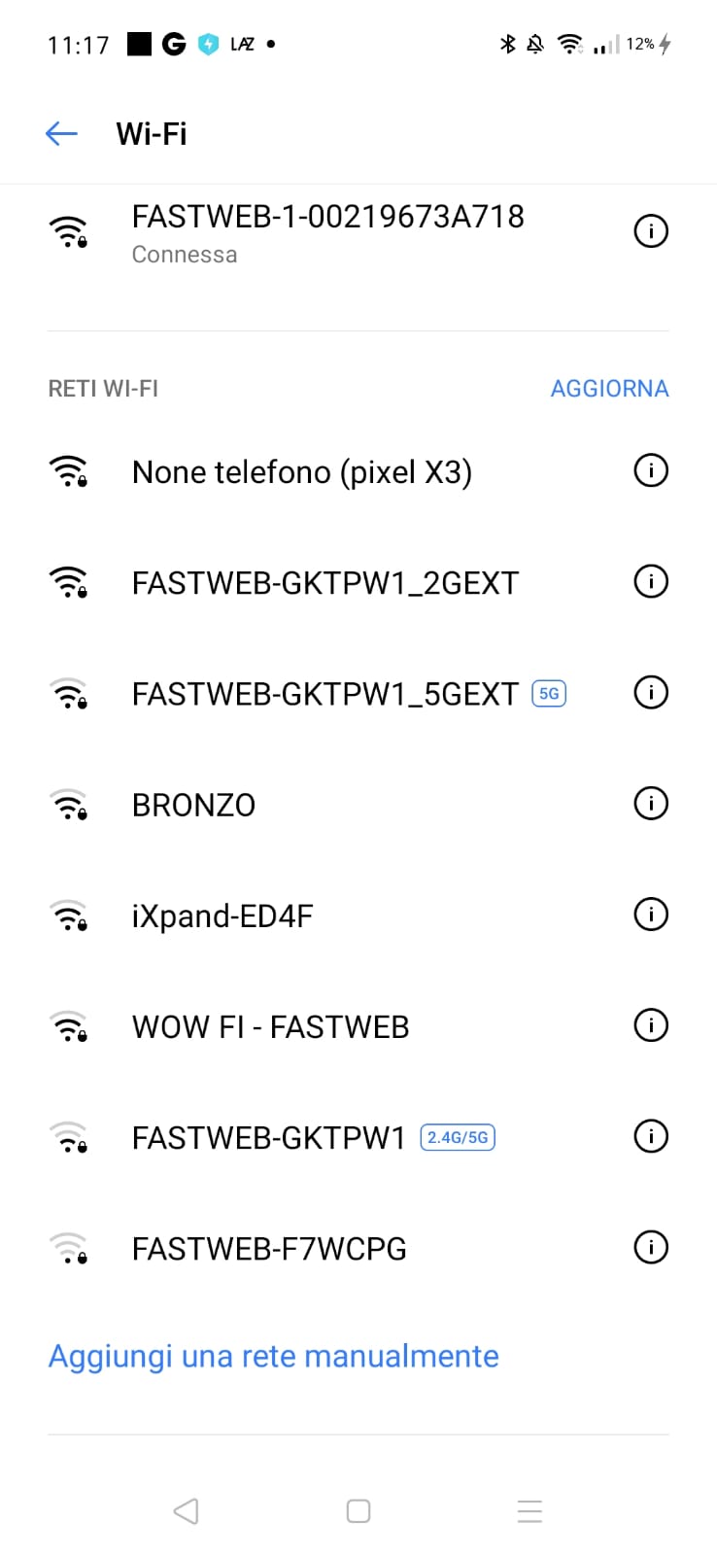Show details icon for FASTWEB-GKTPW1_2GEXT
This screenshot has height=1555, width=717.
(x=650, y=582)
